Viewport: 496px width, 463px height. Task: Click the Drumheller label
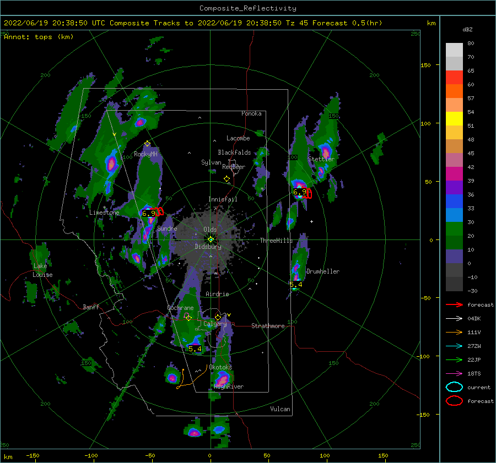323,271
